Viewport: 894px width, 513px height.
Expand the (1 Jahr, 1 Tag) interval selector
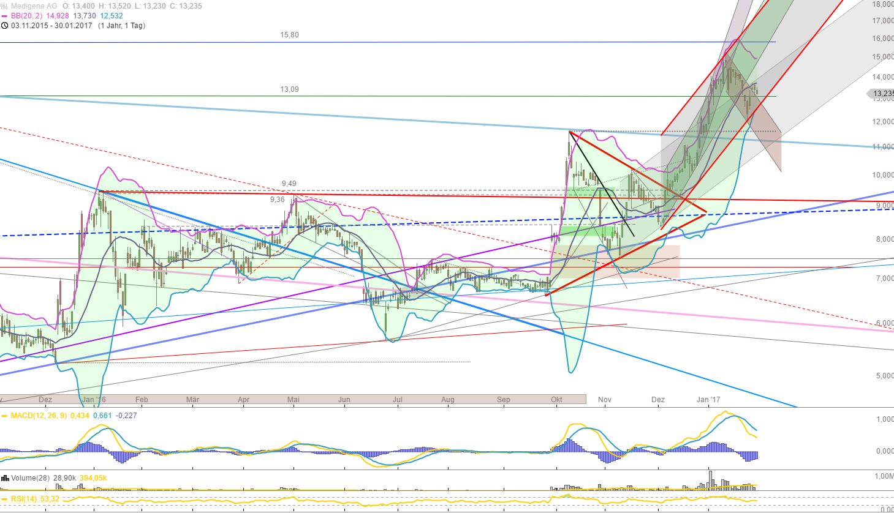pos(121,25)
